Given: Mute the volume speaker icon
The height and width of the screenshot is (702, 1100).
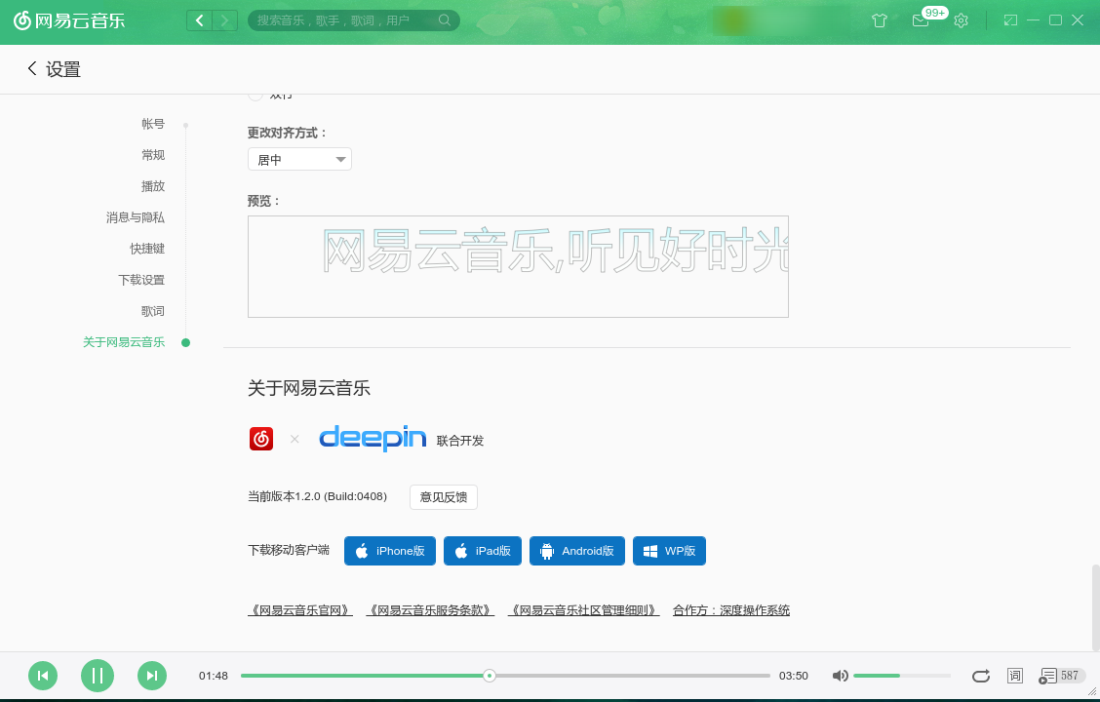Looking at the screenshot, I should (x=840, y=676).
